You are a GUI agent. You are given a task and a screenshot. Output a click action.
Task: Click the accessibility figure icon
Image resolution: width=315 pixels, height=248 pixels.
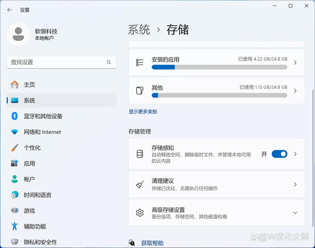14,226
